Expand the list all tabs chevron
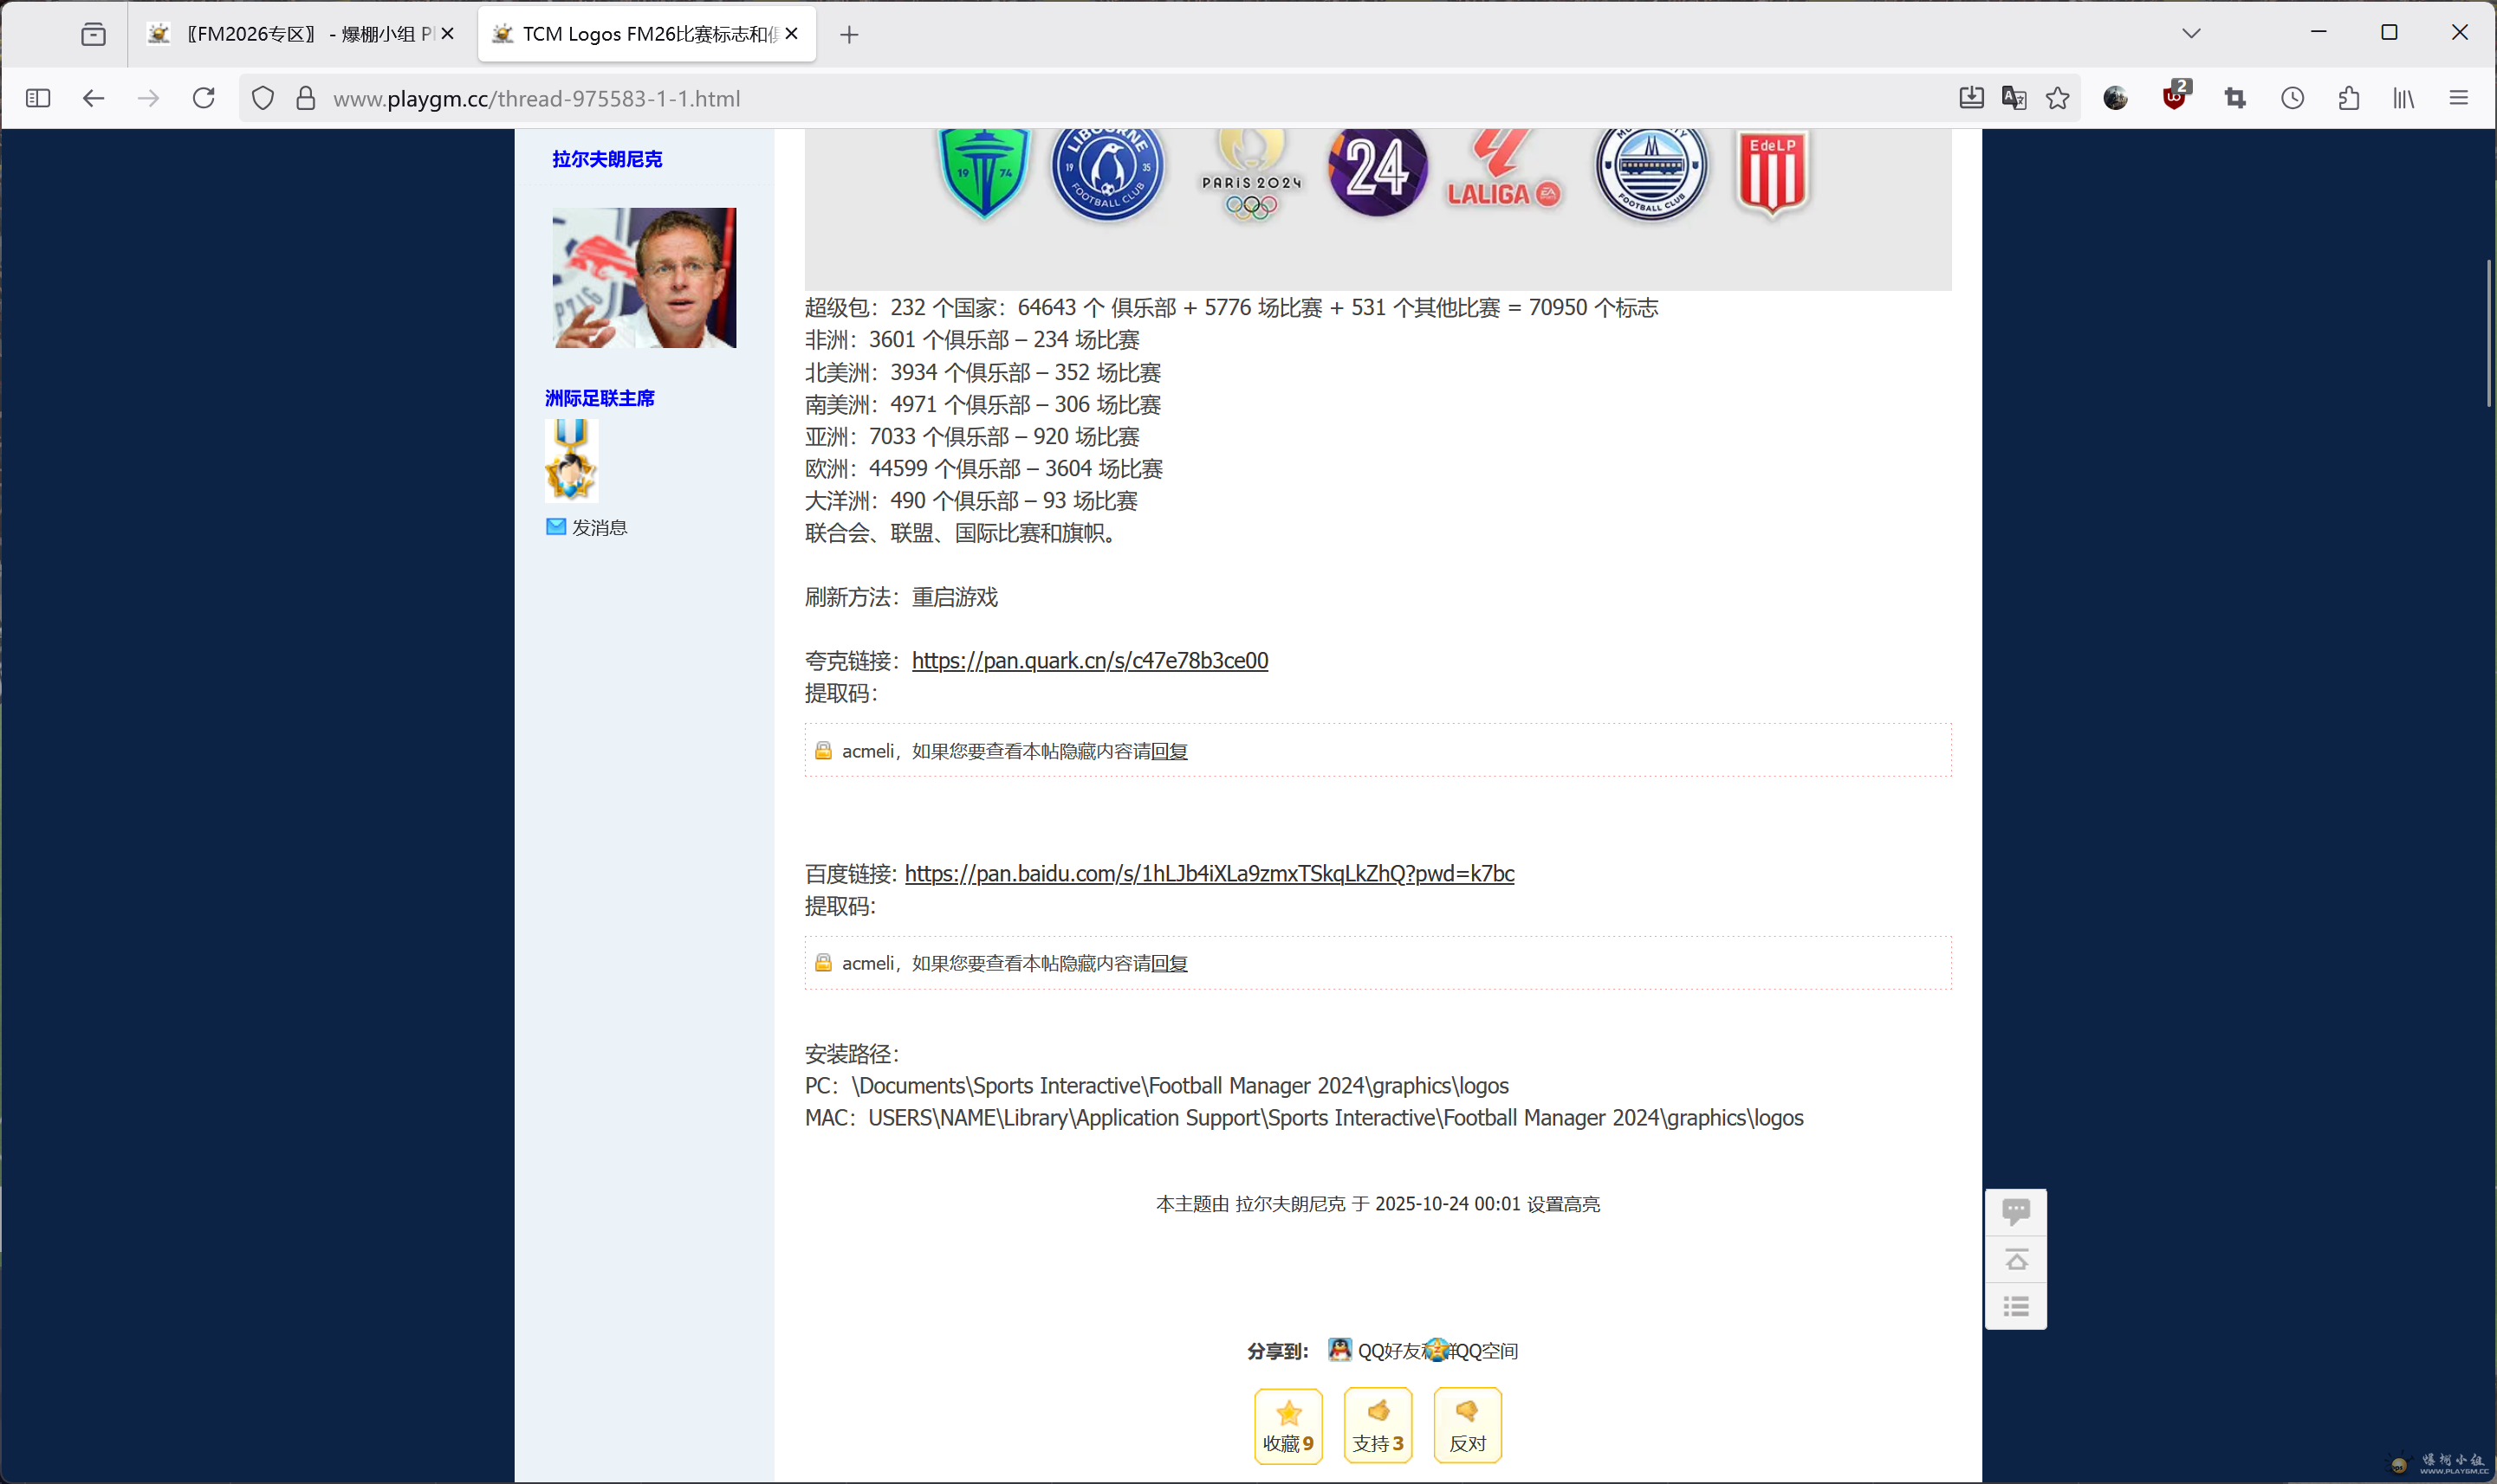Viewport: 2497px width, 1484px height. tap(2191, 33)
